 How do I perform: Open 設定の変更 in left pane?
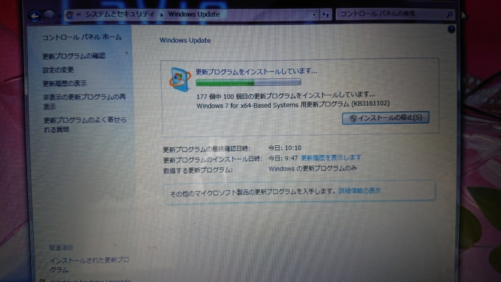(x=58, y=70)
